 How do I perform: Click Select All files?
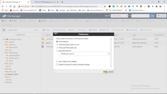coord(104,30)
